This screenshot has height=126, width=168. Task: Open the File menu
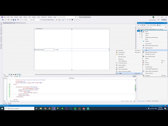(x=5, y=17)
